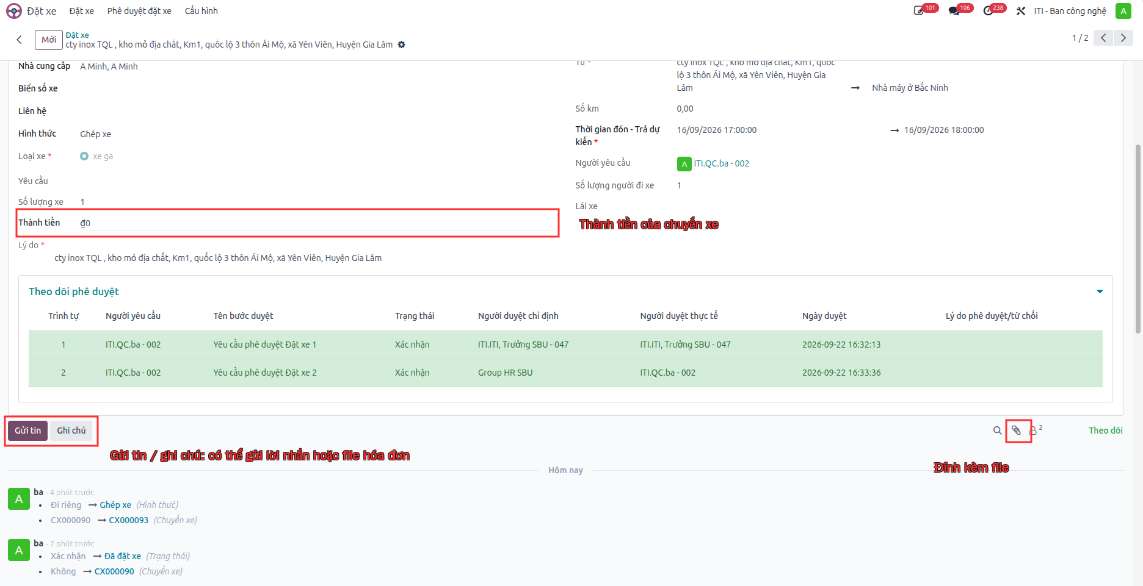Open the Phê duyệt đặt xe menu
This screenshot has height=586, width=1143.
pyautogui.click(x=139, y=11)
